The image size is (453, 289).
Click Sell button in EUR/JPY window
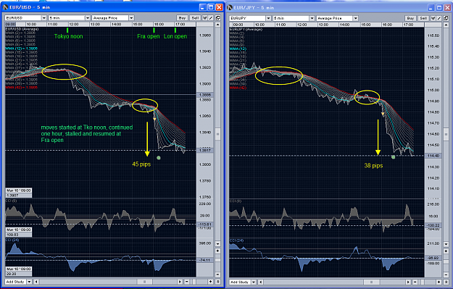423,18
